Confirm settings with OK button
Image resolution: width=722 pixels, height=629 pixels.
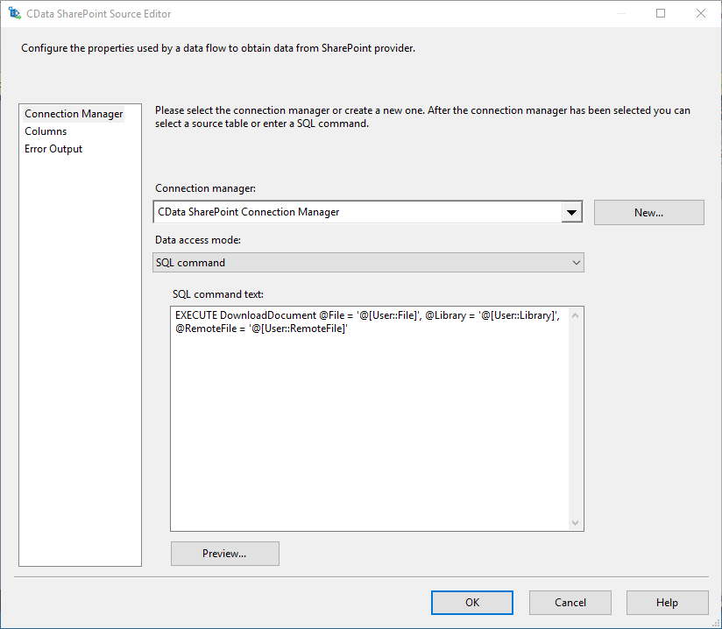[471, 602]
